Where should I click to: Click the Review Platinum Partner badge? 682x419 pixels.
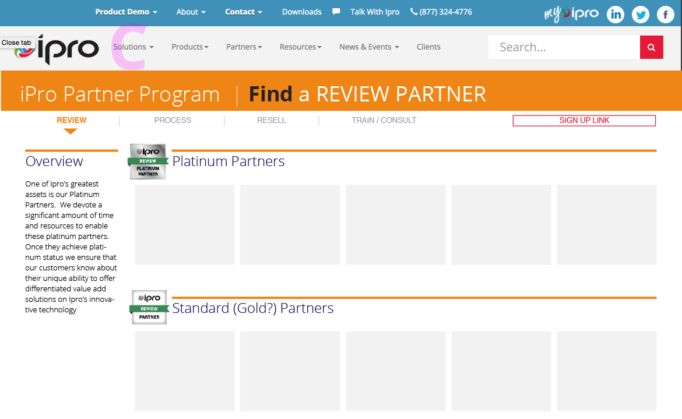pyautogui.click(x=148, y=161)
